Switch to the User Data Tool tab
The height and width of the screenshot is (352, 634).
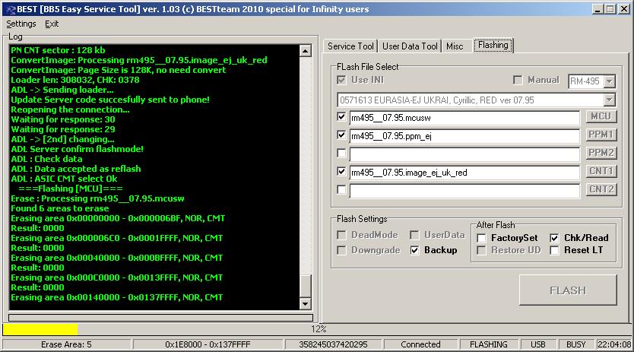click(x=410, y=46)
